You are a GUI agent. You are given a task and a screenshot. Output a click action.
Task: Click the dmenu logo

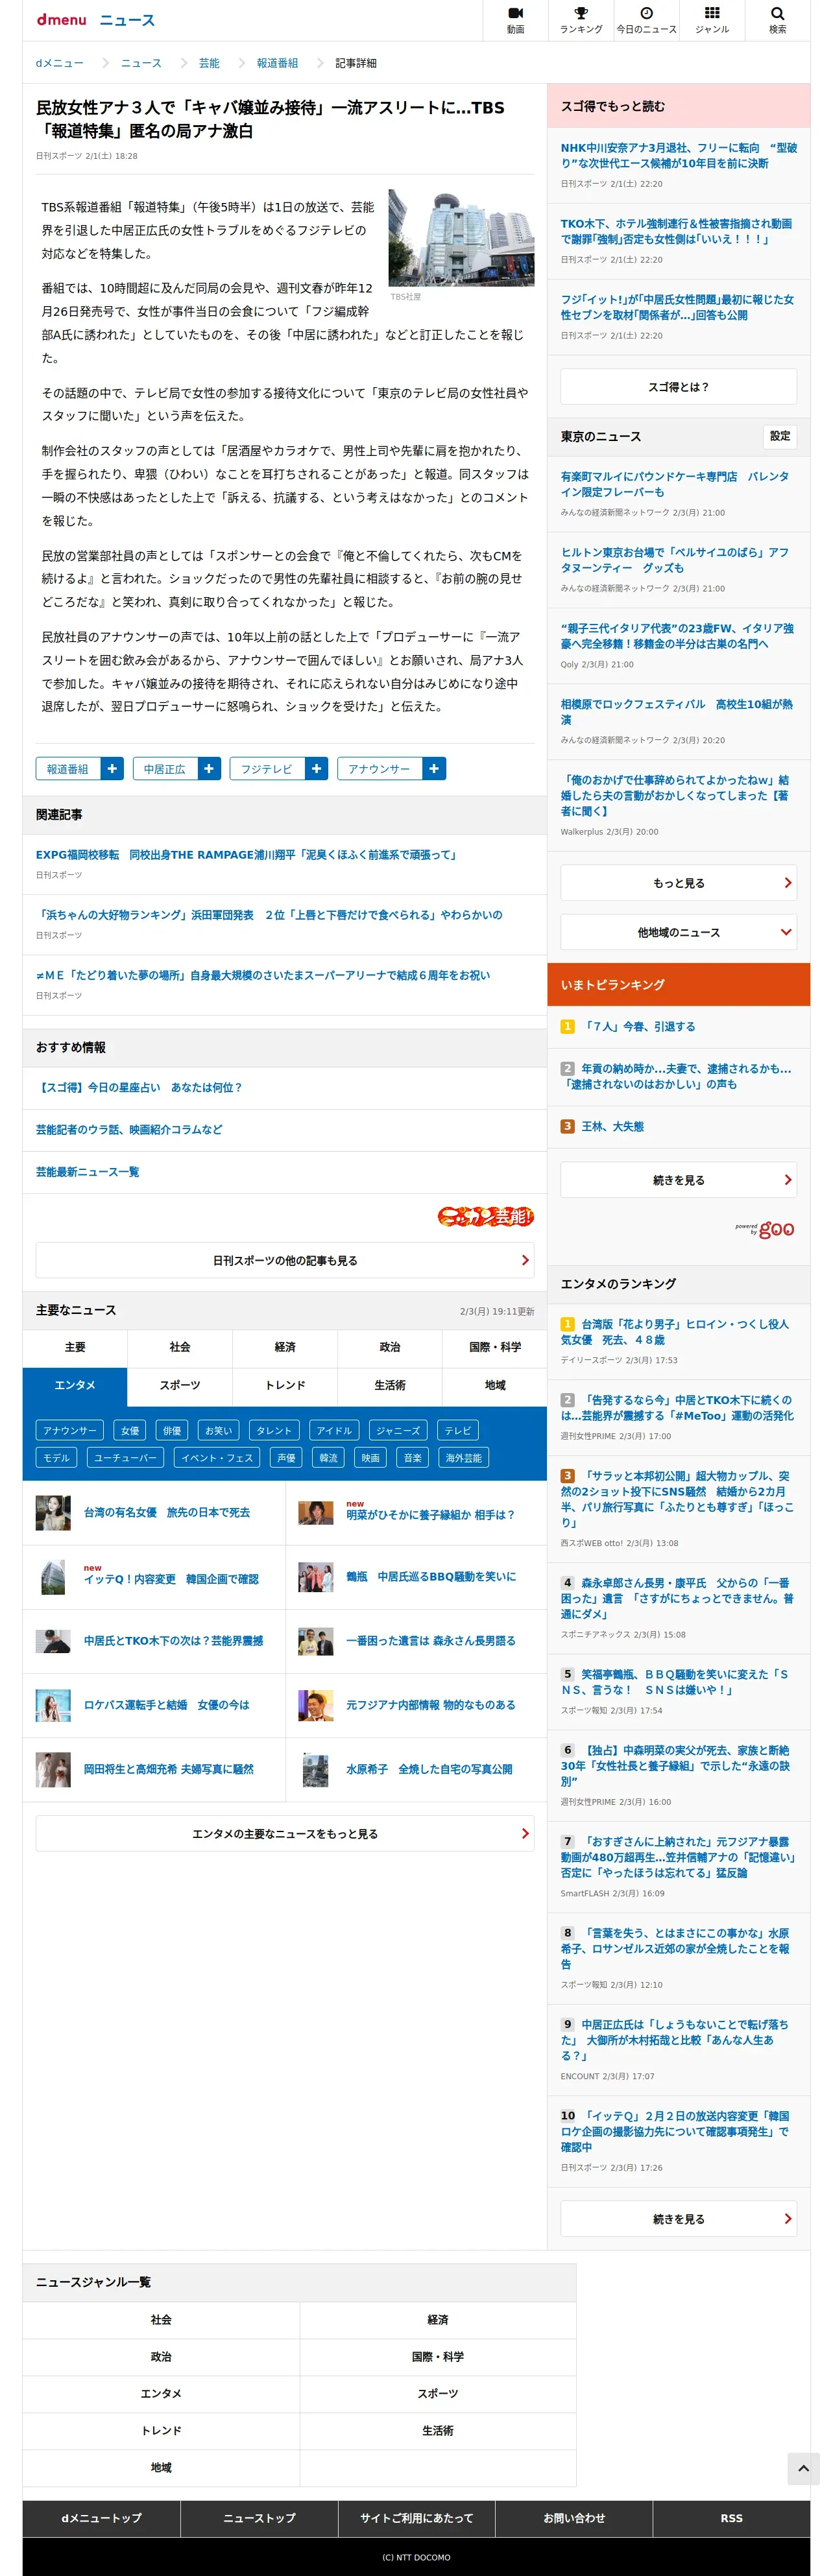pyautogui.click(x=62, y=20)
